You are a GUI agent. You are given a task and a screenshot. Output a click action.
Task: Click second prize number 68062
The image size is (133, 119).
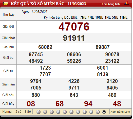45,47
